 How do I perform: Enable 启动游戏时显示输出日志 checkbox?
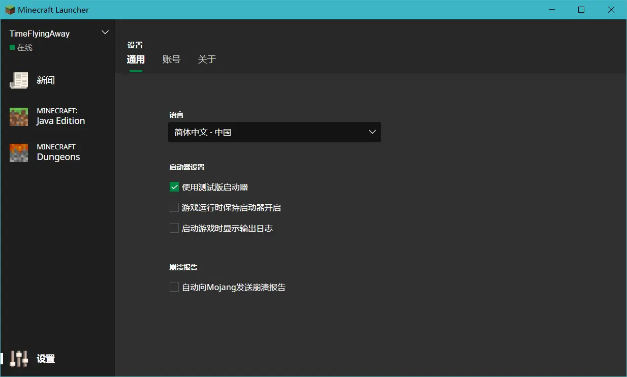[x=174, y=228]
